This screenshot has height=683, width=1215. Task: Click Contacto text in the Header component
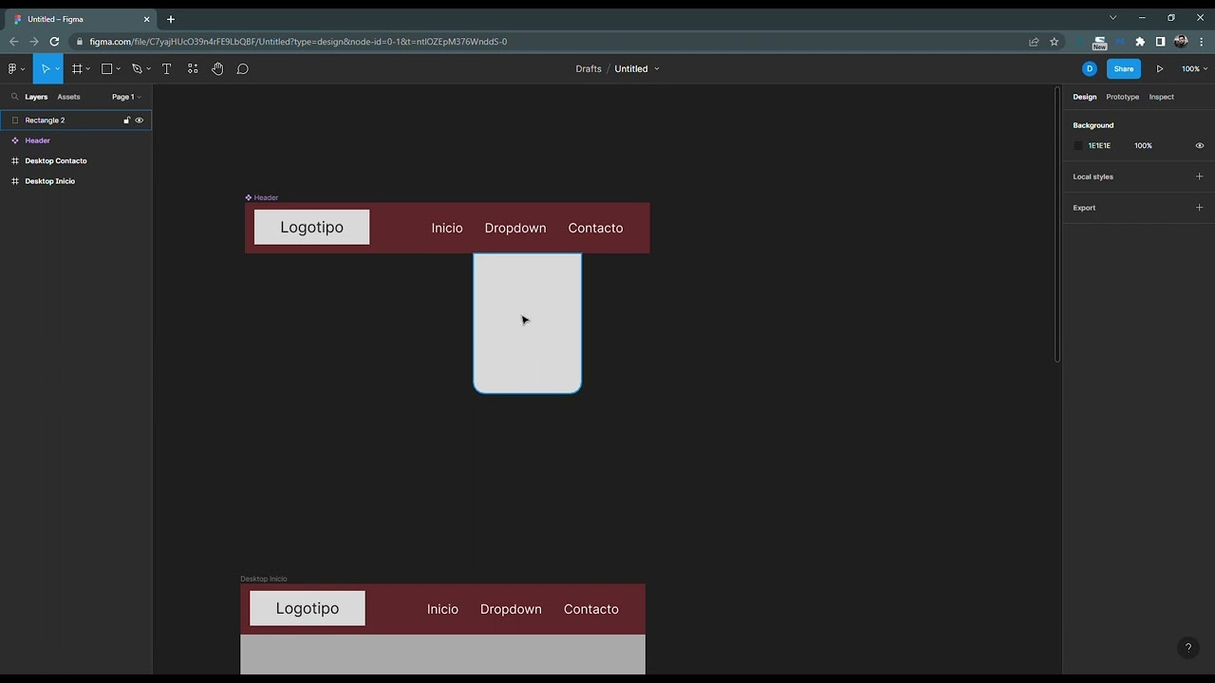tap(595, 228)
